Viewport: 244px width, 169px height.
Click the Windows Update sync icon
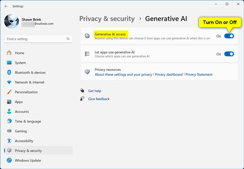[x=9, y=160]
